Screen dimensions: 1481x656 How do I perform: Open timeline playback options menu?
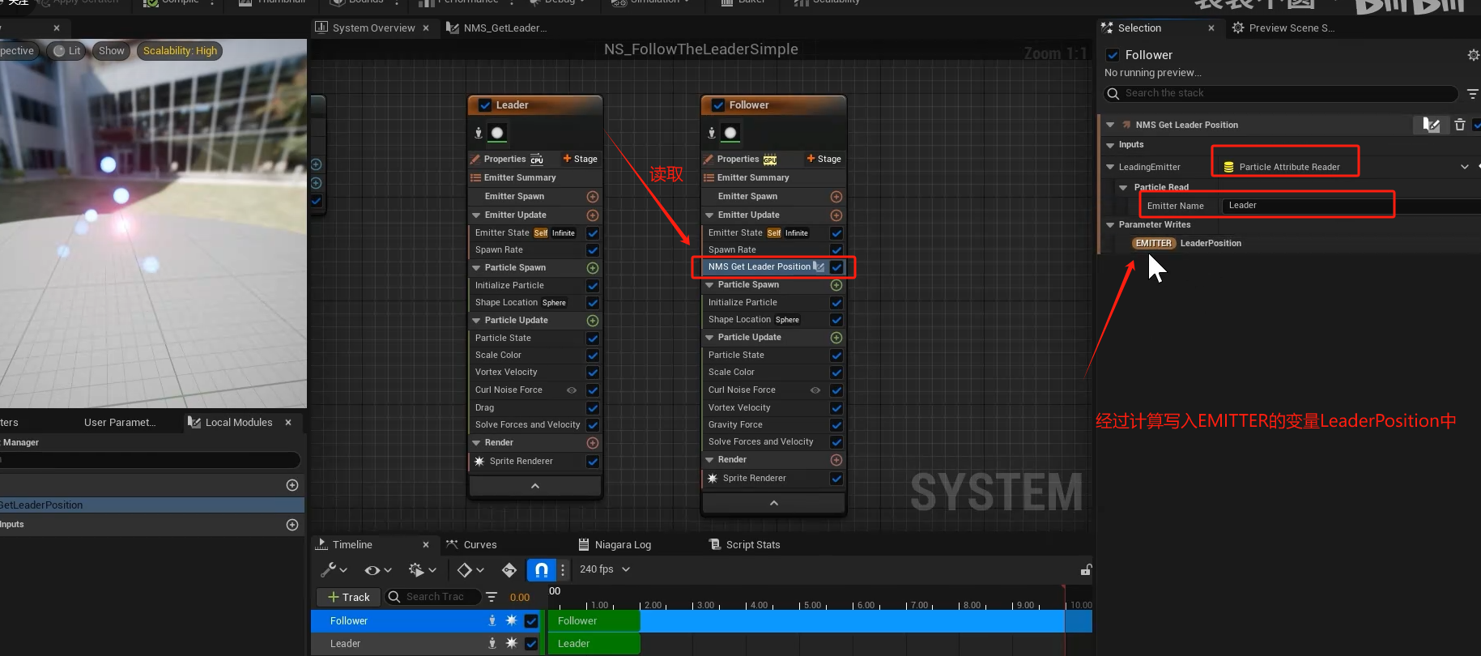[422, 570]
